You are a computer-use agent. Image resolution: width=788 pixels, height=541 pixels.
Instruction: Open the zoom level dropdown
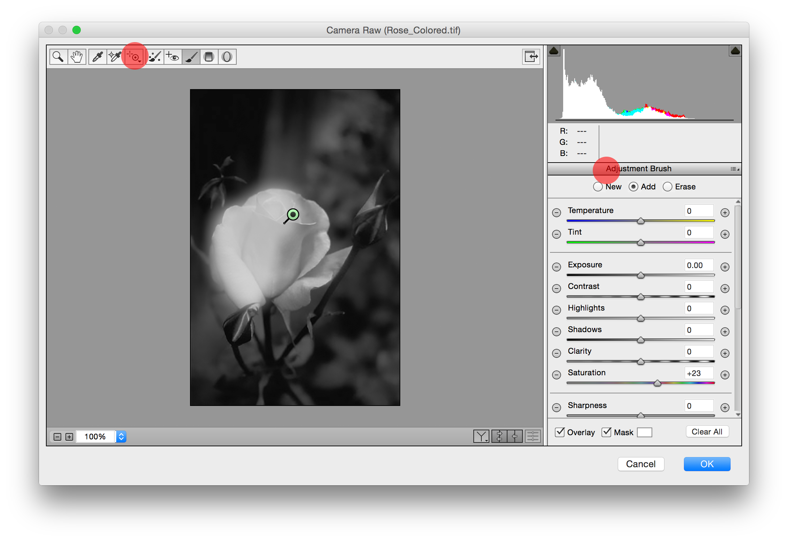pyautogui.click(x=121, y=437)
